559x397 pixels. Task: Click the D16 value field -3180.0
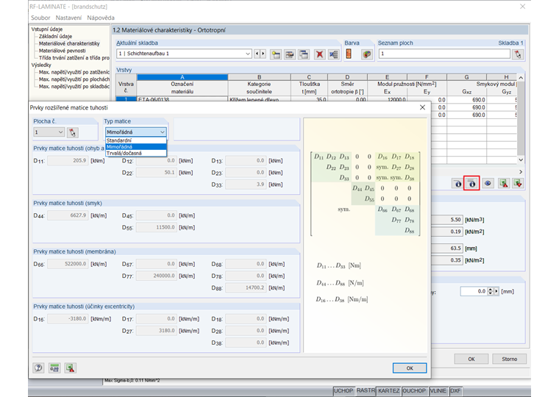click(x=68, y=319)
